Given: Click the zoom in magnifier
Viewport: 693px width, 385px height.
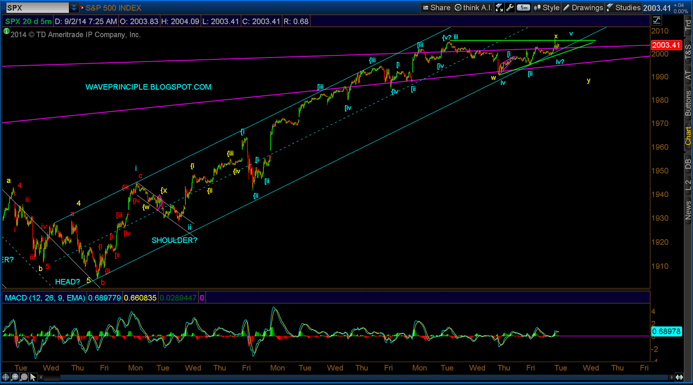Looking at the screenshot, I should (15, 377).
